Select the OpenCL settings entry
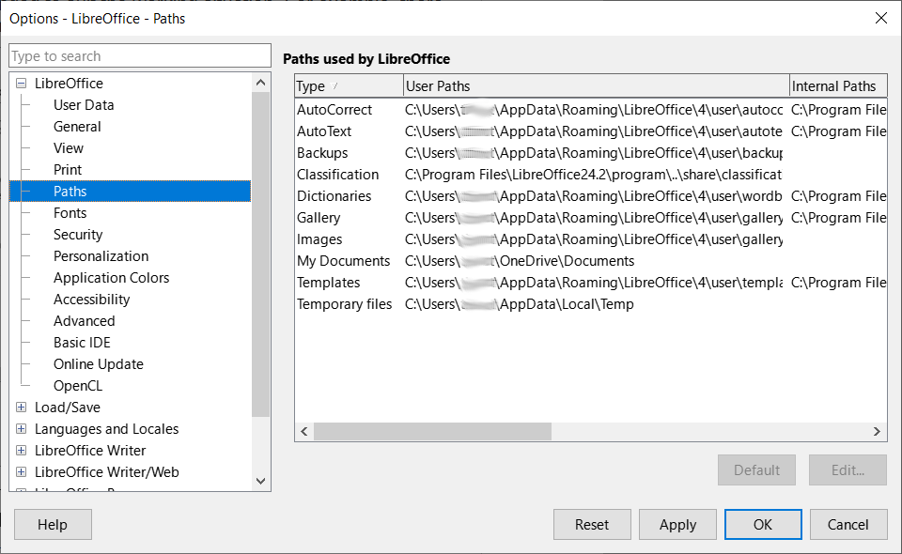 pos(80,385)
